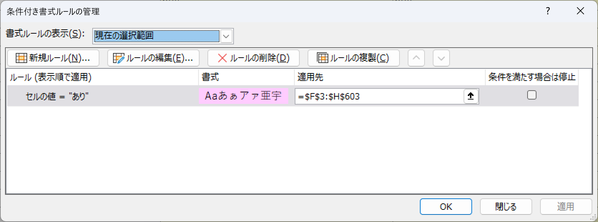Move the rule up with the up chevron

pos(416,58)
